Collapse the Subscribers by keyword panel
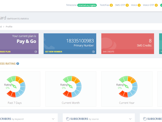 coord(53,119)
